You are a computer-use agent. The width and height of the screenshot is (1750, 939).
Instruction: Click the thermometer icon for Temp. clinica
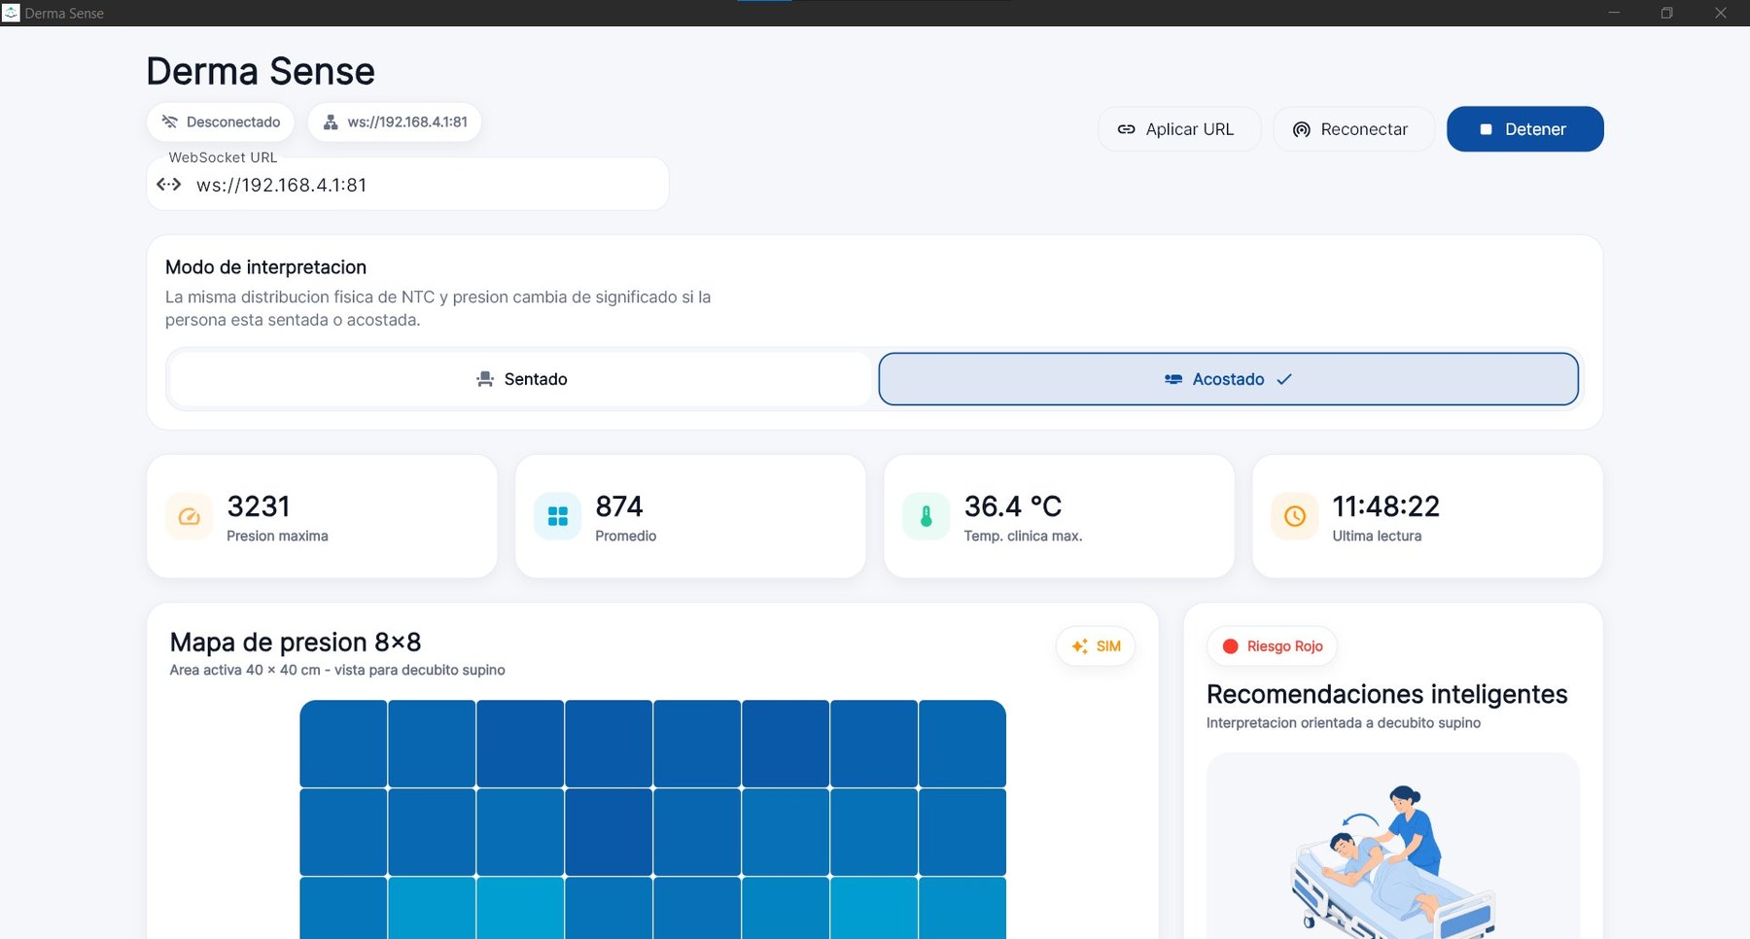click(927, 516)
